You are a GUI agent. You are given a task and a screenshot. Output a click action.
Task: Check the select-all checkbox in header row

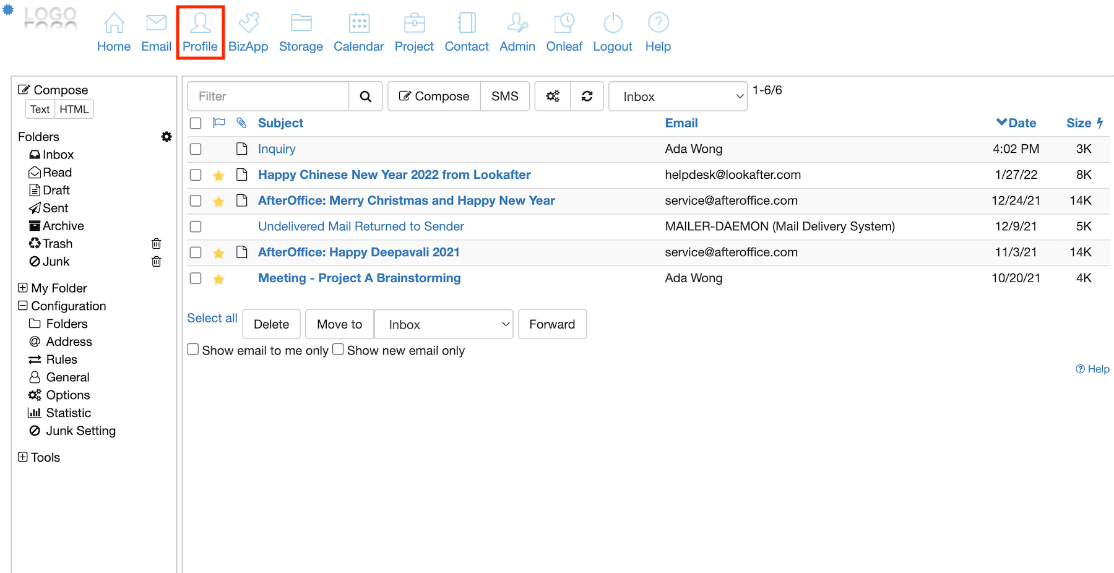(x=196, y=123)
